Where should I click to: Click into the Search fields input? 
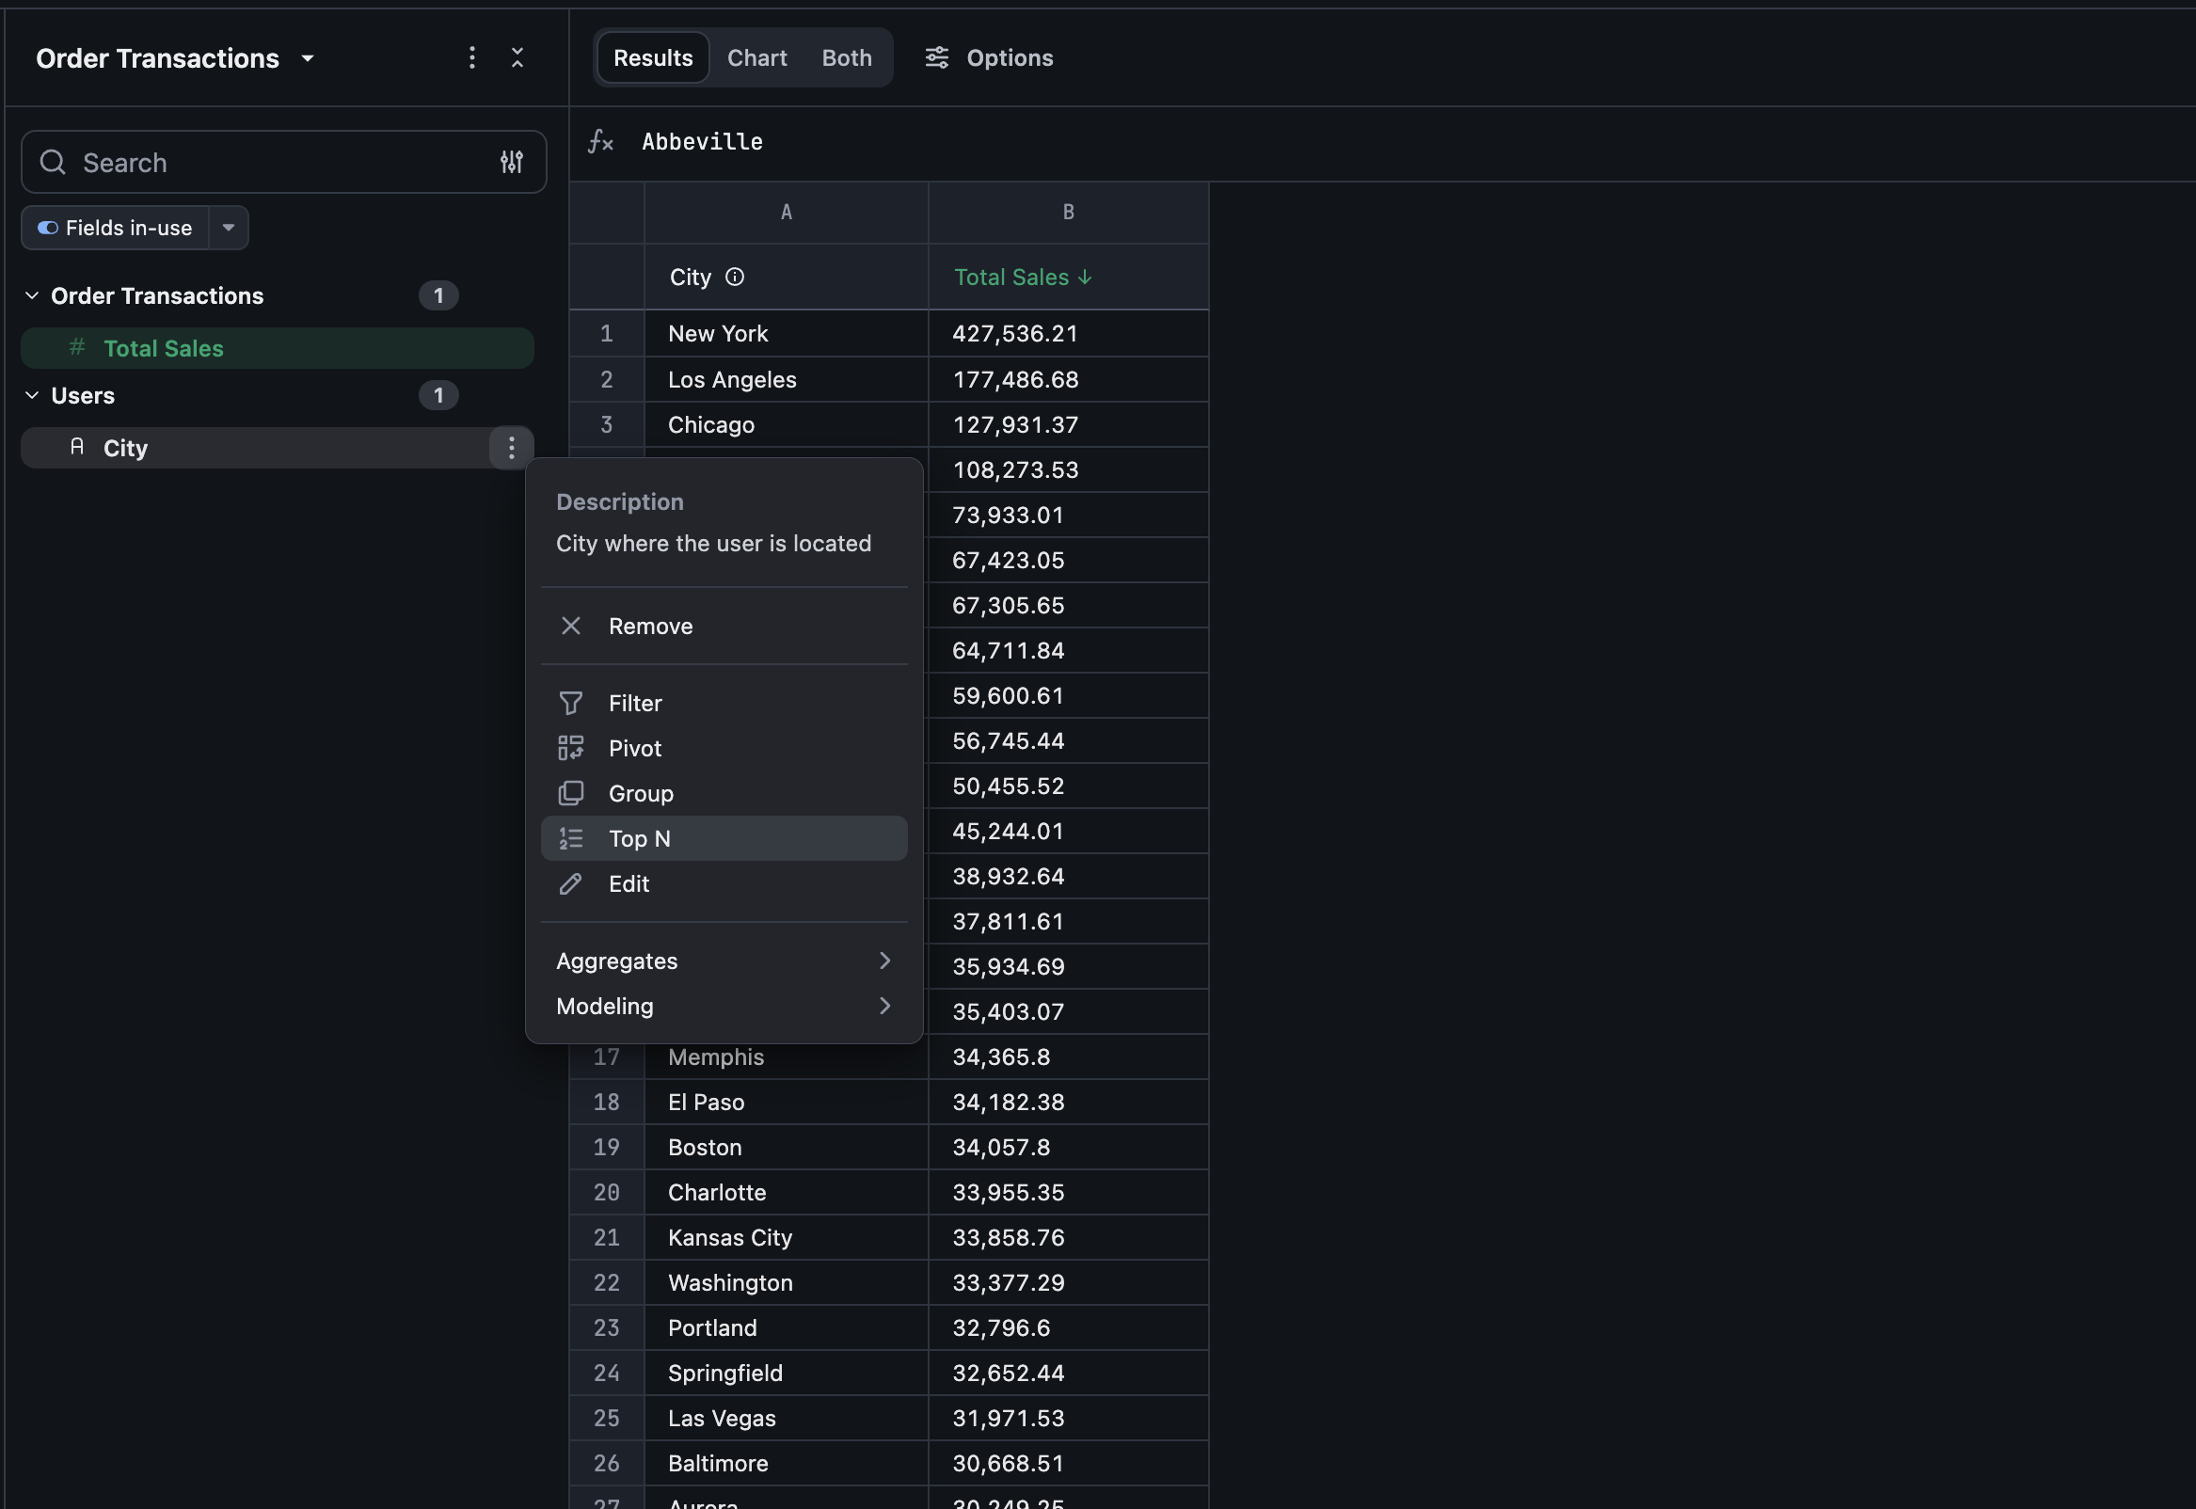click(x=283, y=162)
